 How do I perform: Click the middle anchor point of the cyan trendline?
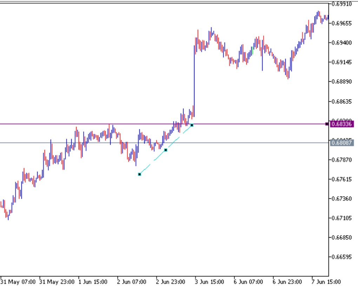click(166, 150)
